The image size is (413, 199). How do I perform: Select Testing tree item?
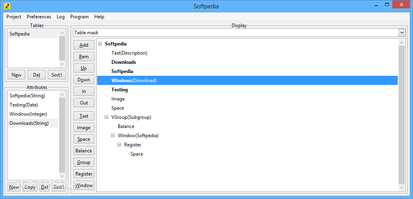pos(119,90)
